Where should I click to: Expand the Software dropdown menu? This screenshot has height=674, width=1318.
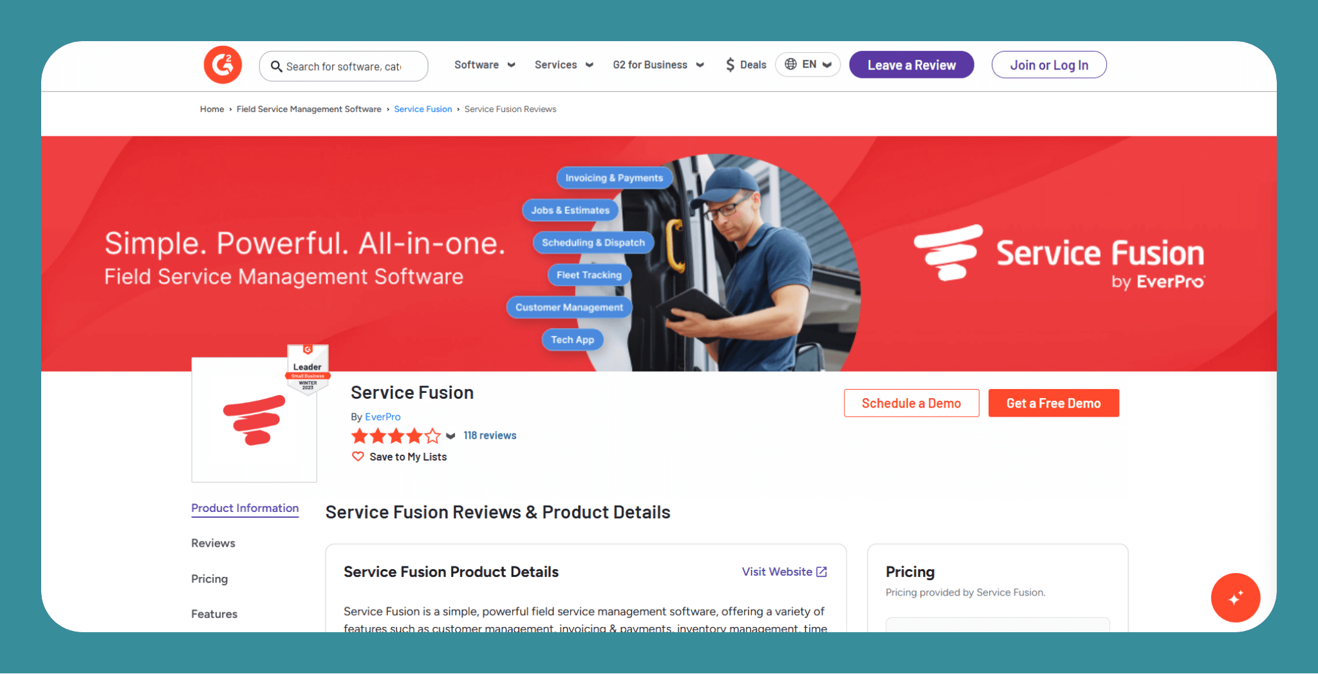[485, 65]
